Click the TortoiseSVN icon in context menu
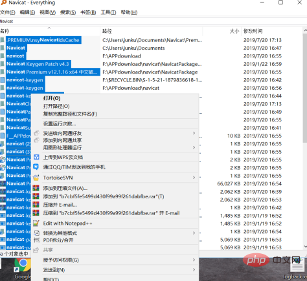307x281 pixels. click(36, 178)
